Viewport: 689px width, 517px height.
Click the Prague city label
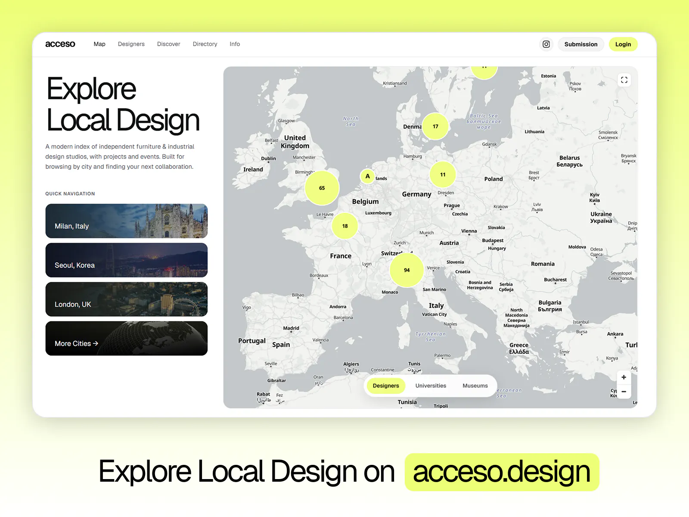tap(452, 206)
